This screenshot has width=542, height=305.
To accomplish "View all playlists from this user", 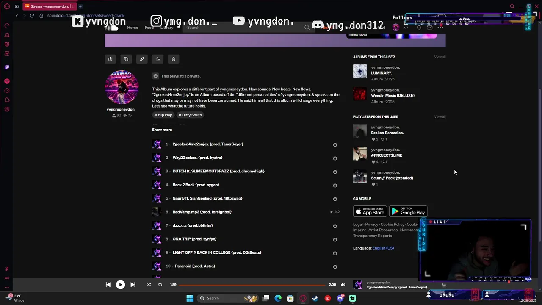I will click(x=440, y=117).
